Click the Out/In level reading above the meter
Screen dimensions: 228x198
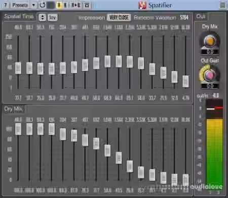tap(215, 95)
